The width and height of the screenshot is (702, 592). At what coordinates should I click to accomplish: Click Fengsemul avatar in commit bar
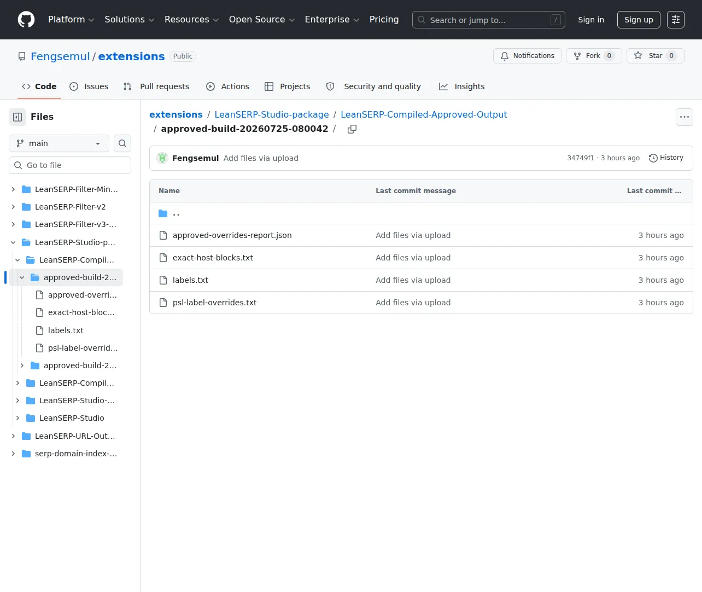[x=162, y=158]
